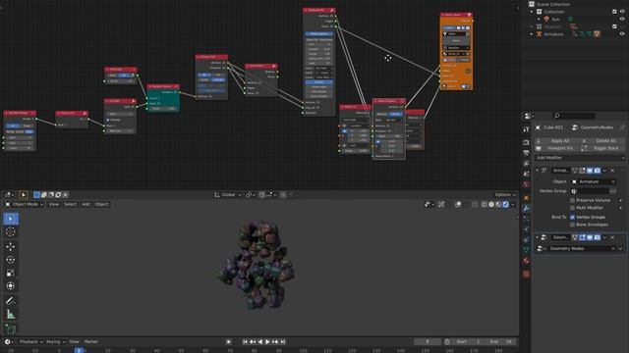The width and height of the screenshot is (629, 353).
Task: Open the viewport shading options arrow
Action: click(513, 205)
